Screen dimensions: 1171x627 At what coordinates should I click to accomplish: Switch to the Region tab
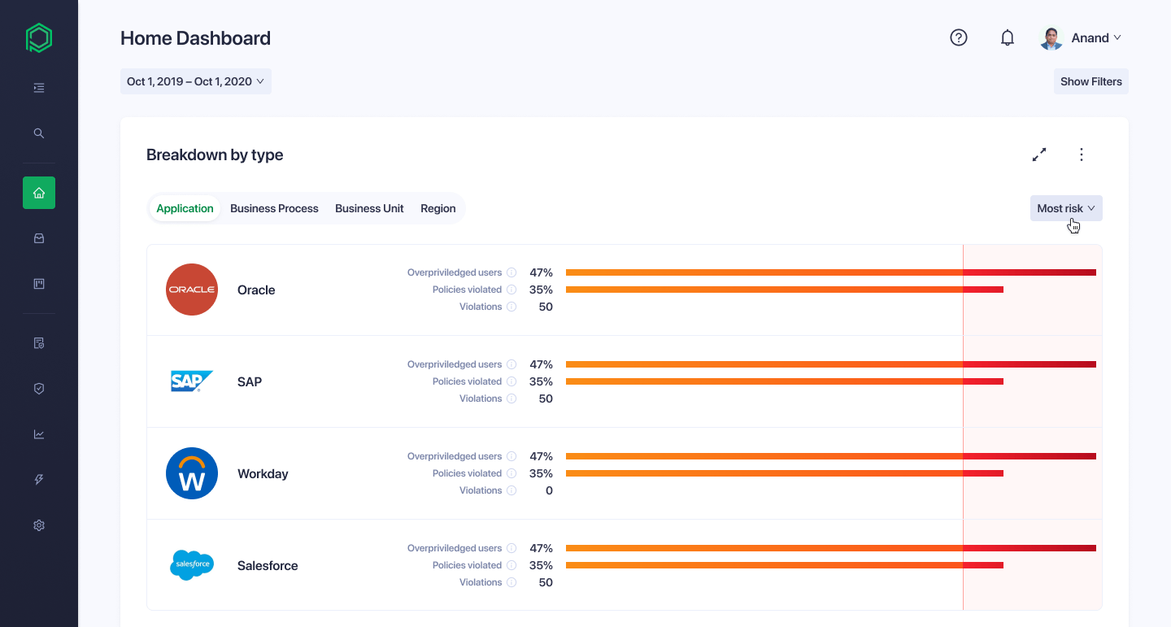coord(437,208)
